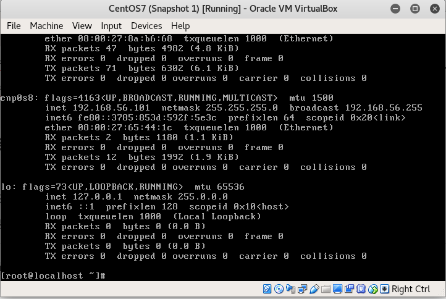Screen dimensions: 446x299
Task: Click the CPU virtualization features icon
Action: (361, 289)
